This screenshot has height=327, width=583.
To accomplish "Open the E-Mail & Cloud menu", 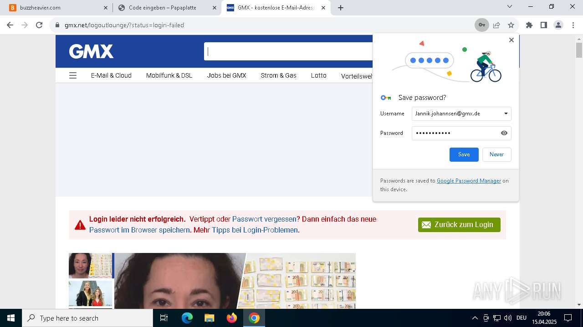I will point(111,75).
